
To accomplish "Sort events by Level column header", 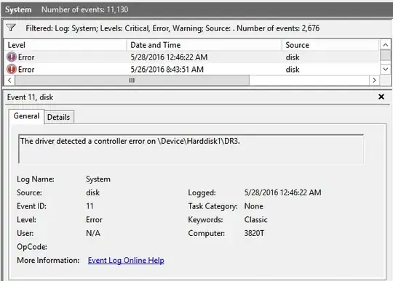I will (65, 45).
